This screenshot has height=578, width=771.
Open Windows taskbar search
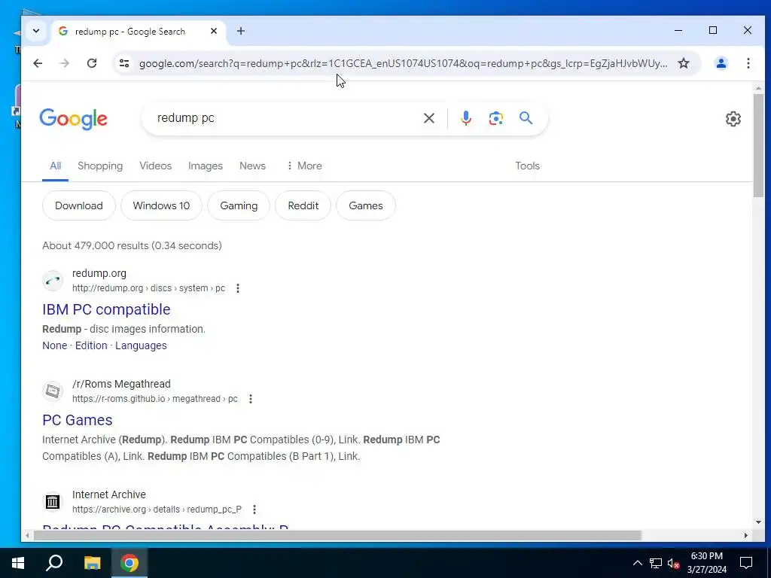point(54,563)
